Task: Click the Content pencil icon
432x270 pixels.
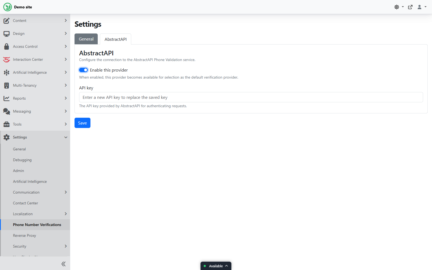Action: [x=6, y=21]
